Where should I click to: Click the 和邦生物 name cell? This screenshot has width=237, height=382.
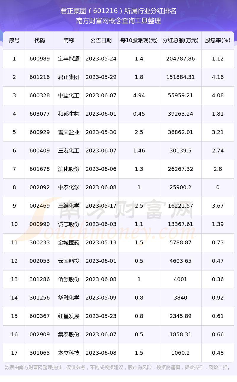pyautogui.click(x=69, y=114)
